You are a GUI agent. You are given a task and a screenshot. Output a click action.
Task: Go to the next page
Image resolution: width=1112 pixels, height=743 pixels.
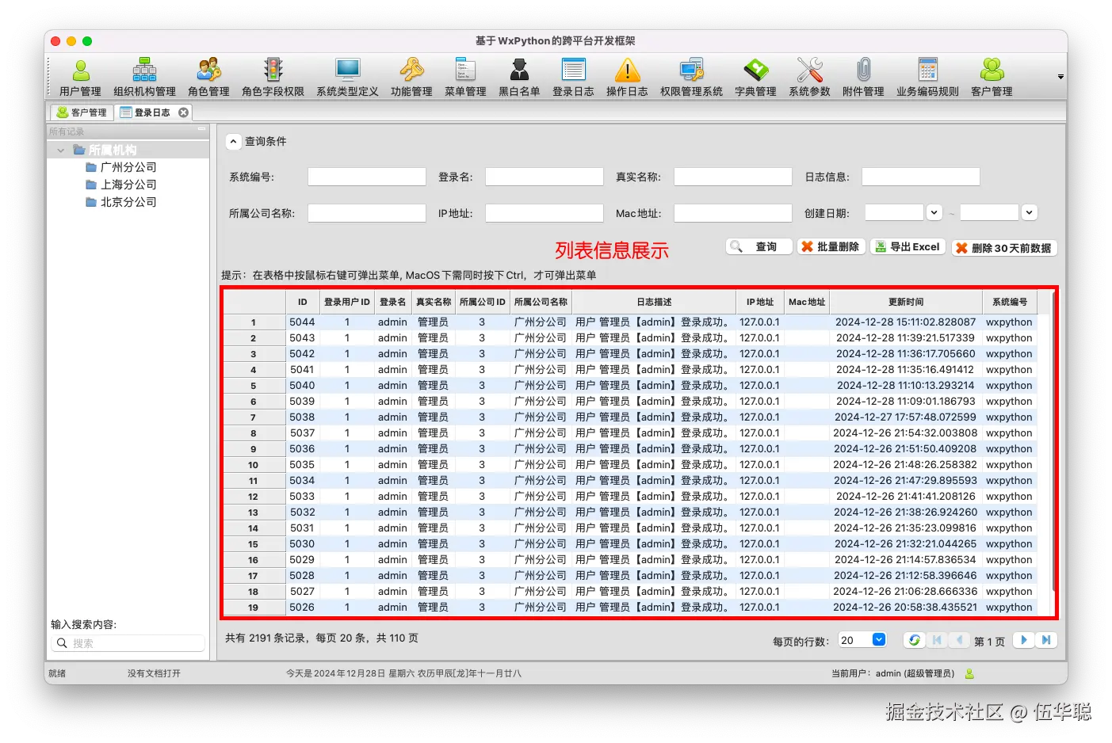click(1023, 640)
